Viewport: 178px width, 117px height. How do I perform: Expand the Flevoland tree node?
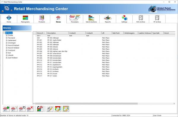[x=7, y=38]
